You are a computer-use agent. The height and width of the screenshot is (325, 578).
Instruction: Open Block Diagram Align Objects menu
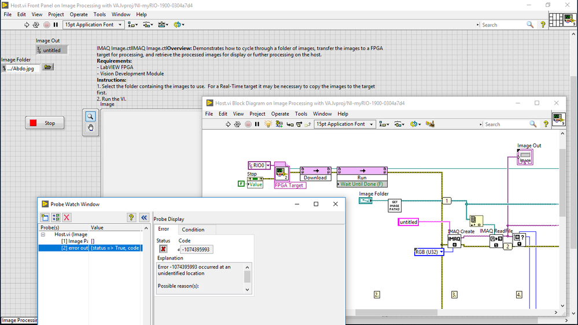384,124
